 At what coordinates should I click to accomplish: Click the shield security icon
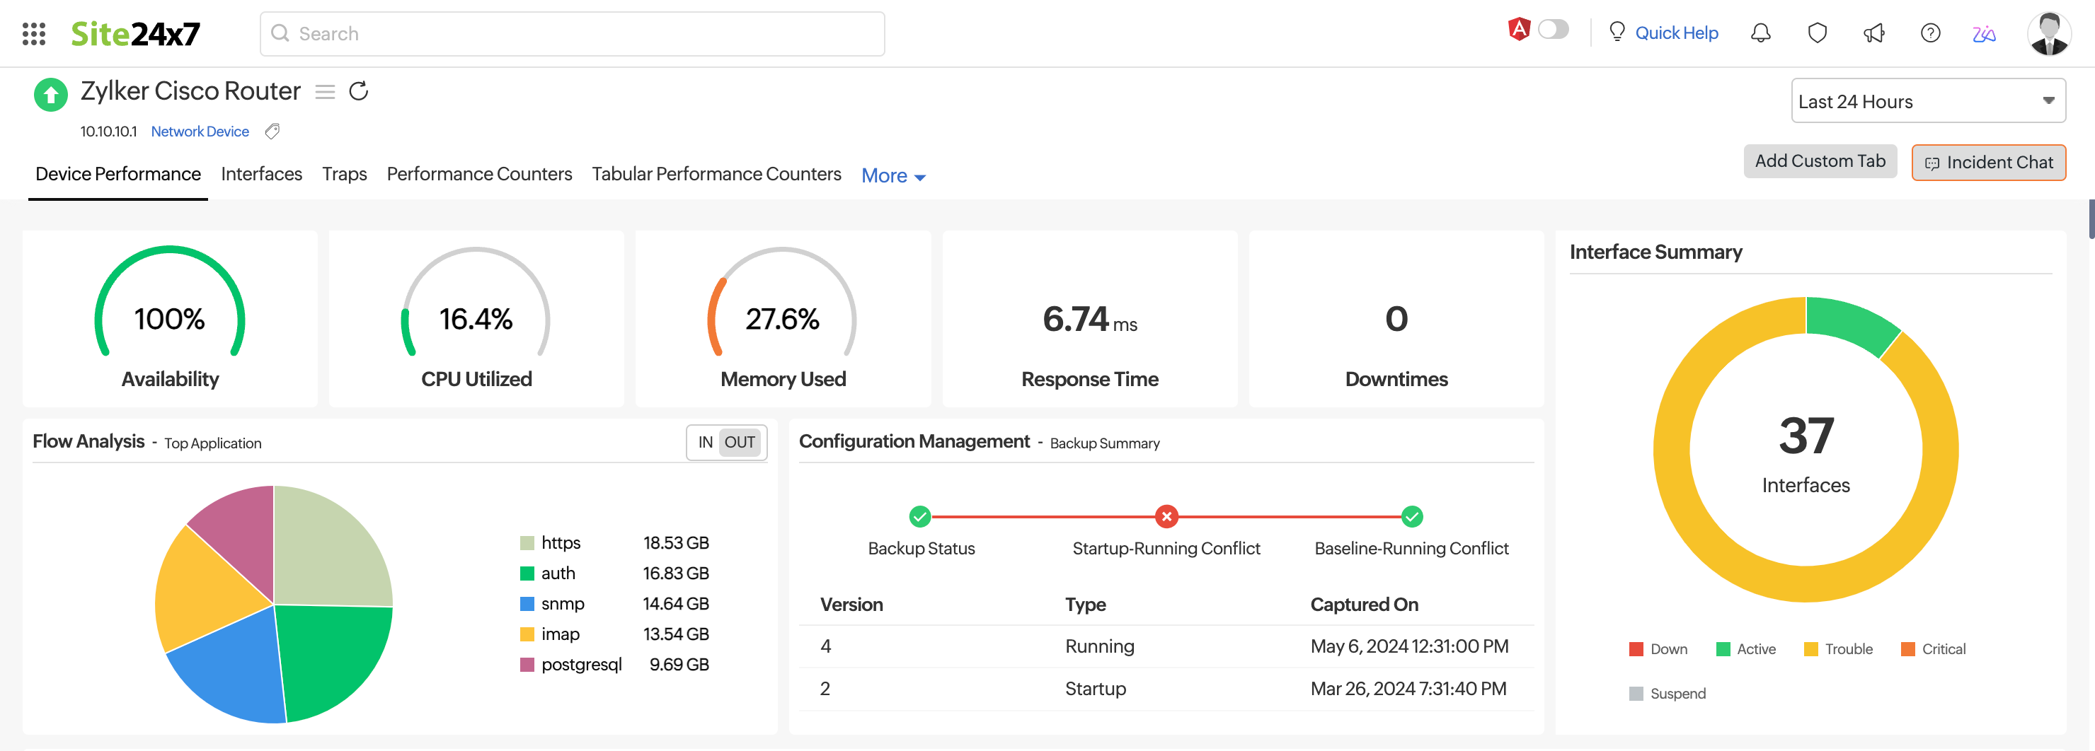pos(1818,33)
